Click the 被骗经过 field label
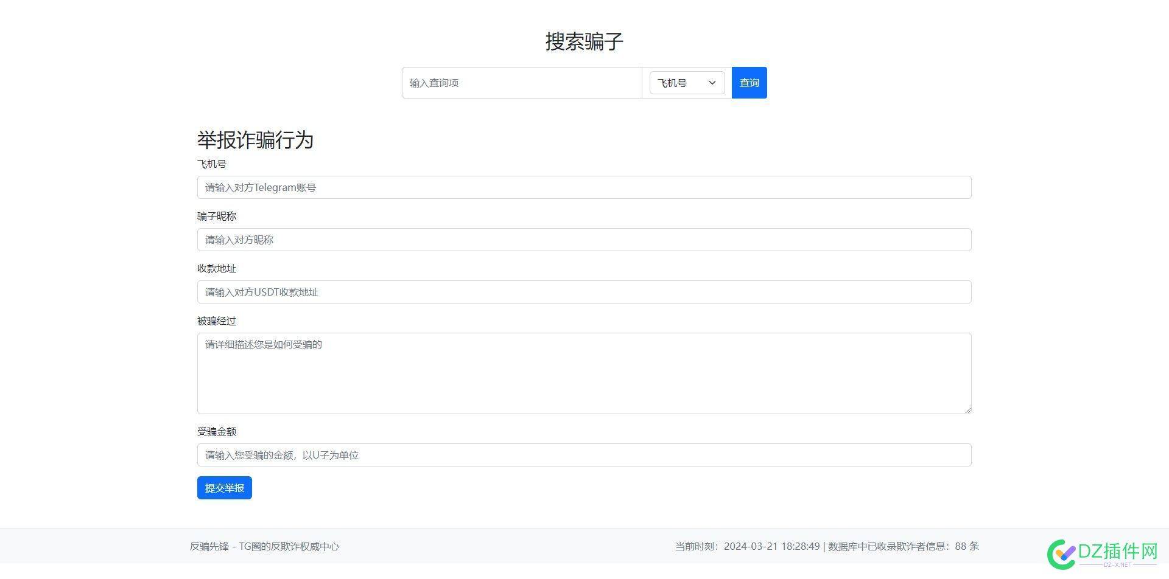Screen dimensions: 1169x579 pos(217,321)
